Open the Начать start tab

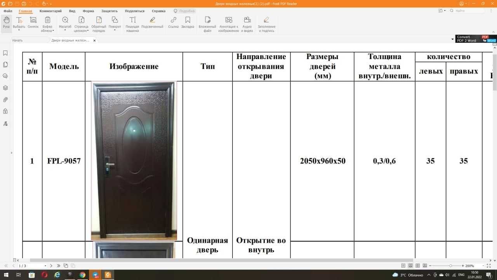tap(17, 40)
